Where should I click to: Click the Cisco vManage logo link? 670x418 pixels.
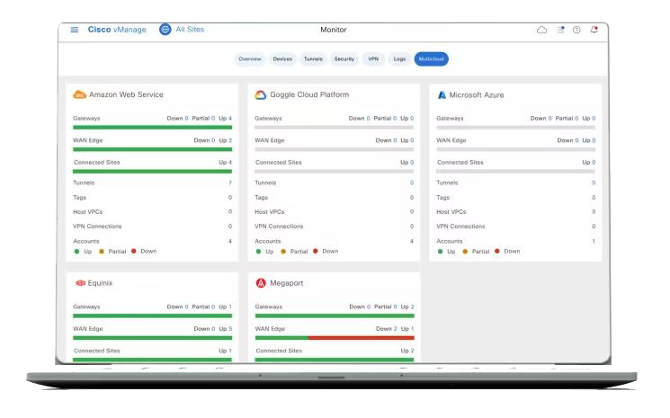tap(117, 30)
